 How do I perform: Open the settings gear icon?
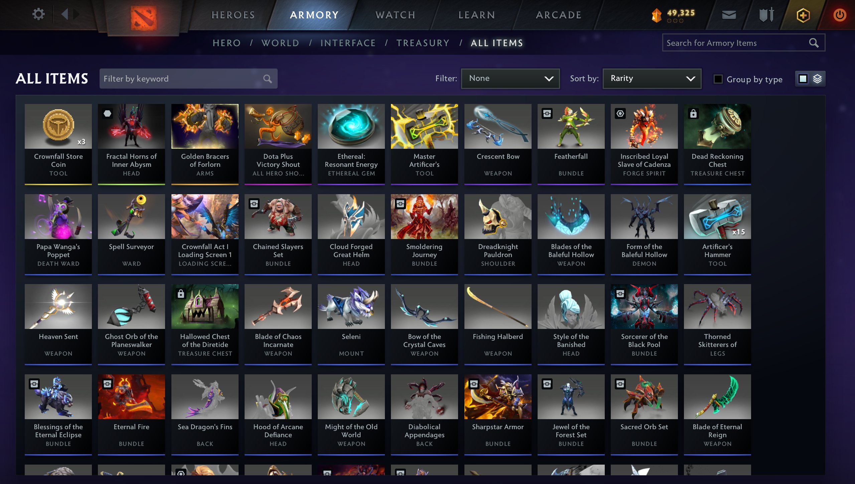coord(38,14)
